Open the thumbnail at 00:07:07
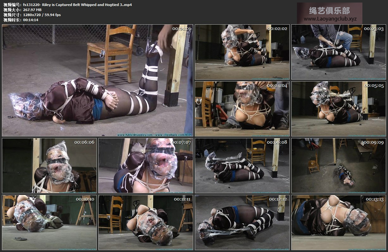388x252 pixels. click(x=146, y=165)
